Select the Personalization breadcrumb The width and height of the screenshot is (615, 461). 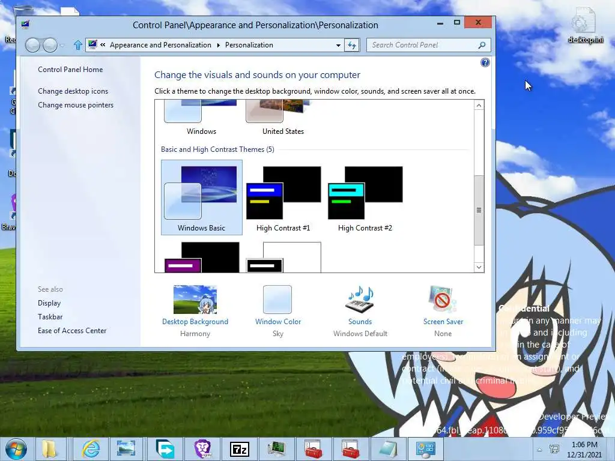point(249,45)
